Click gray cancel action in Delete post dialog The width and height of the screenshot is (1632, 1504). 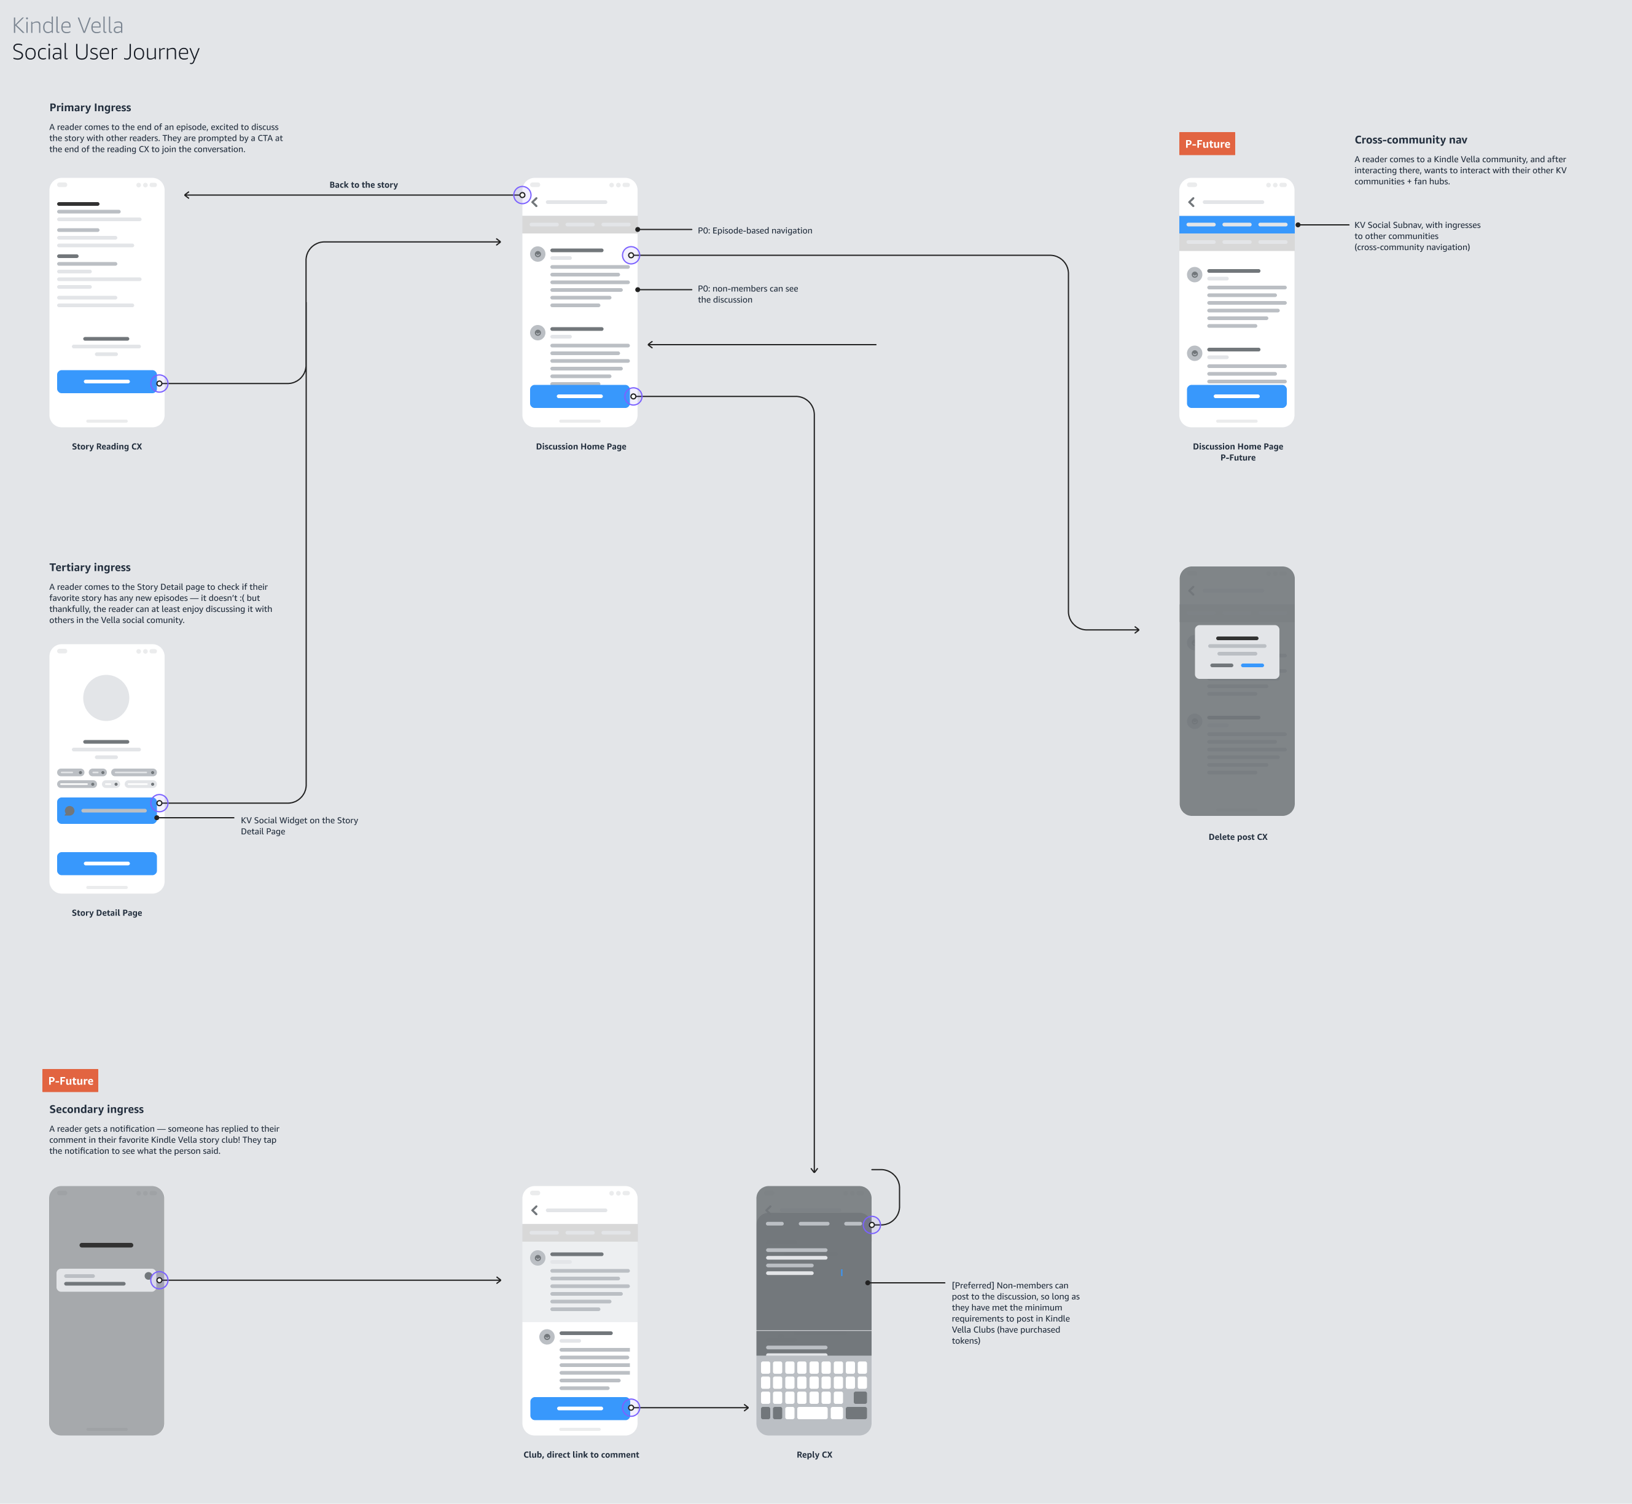1222,665
